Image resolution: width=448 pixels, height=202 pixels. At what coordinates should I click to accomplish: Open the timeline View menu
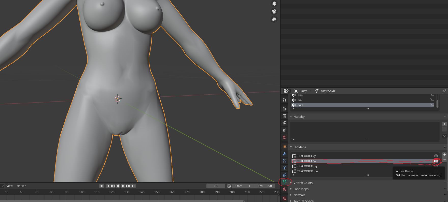pos(9,186)
